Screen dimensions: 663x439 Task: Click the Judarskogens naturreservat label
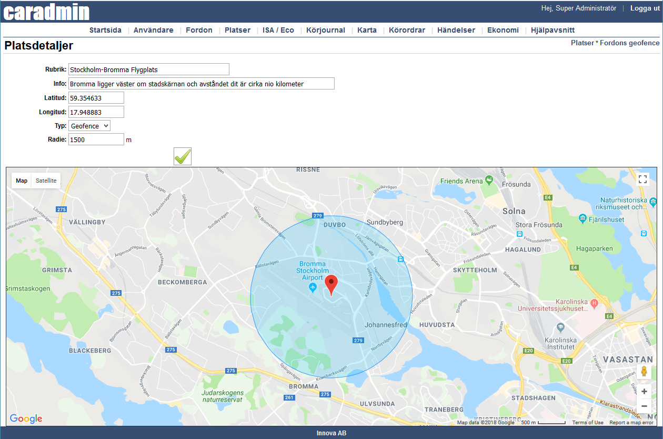pos(222,396)
